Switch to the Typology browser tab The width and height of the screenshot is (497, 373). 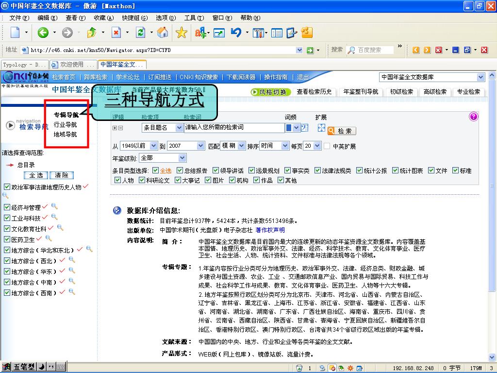[x=24, y=65]
